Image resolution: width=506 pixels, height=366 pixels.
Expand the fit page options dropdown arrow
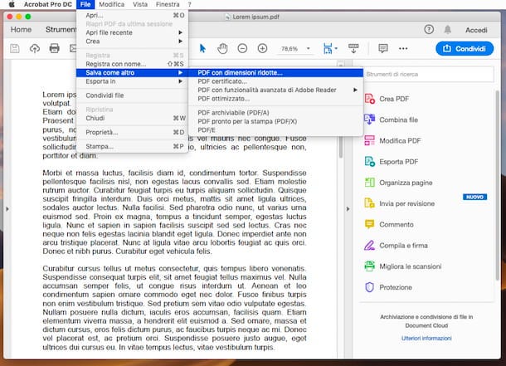point(336,48)
